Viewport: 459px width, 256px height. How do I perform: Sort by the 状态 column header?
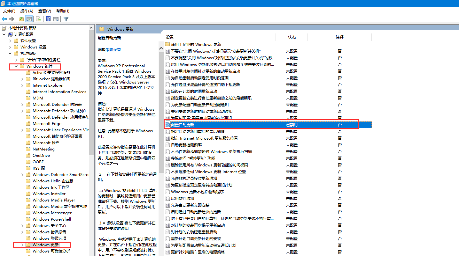pos(292,37)
